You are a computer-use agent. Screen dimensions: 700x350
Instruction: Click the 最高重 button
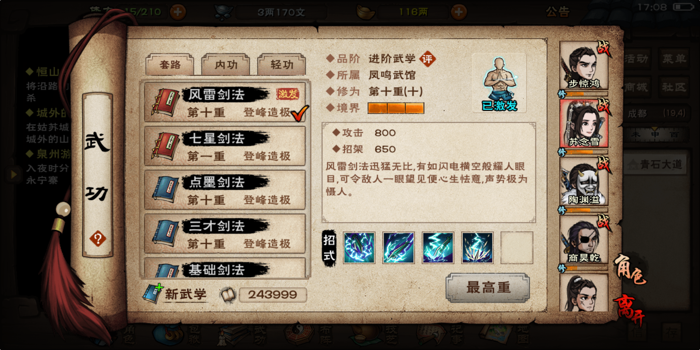(488, 288)
